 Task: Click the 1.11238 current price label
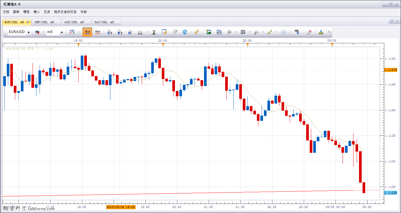(390, 193)
